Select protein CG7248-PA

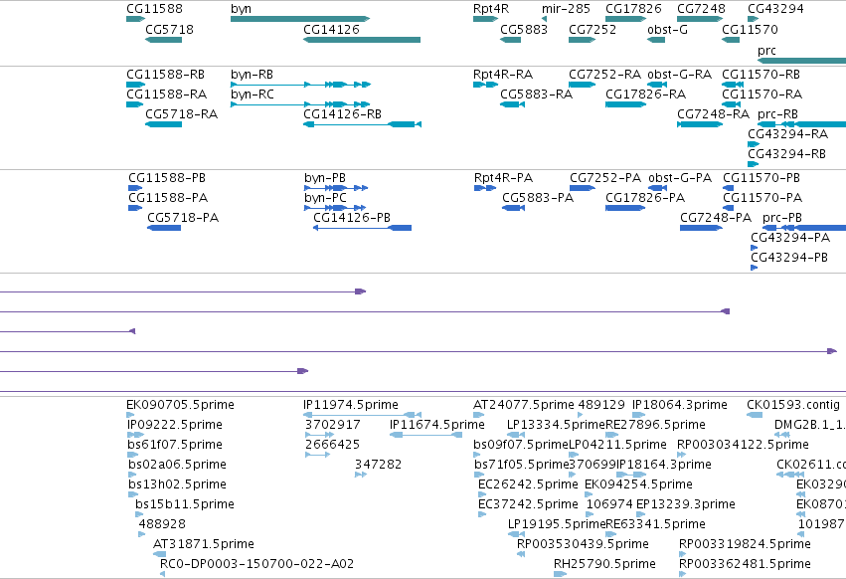tap(701, 228)
